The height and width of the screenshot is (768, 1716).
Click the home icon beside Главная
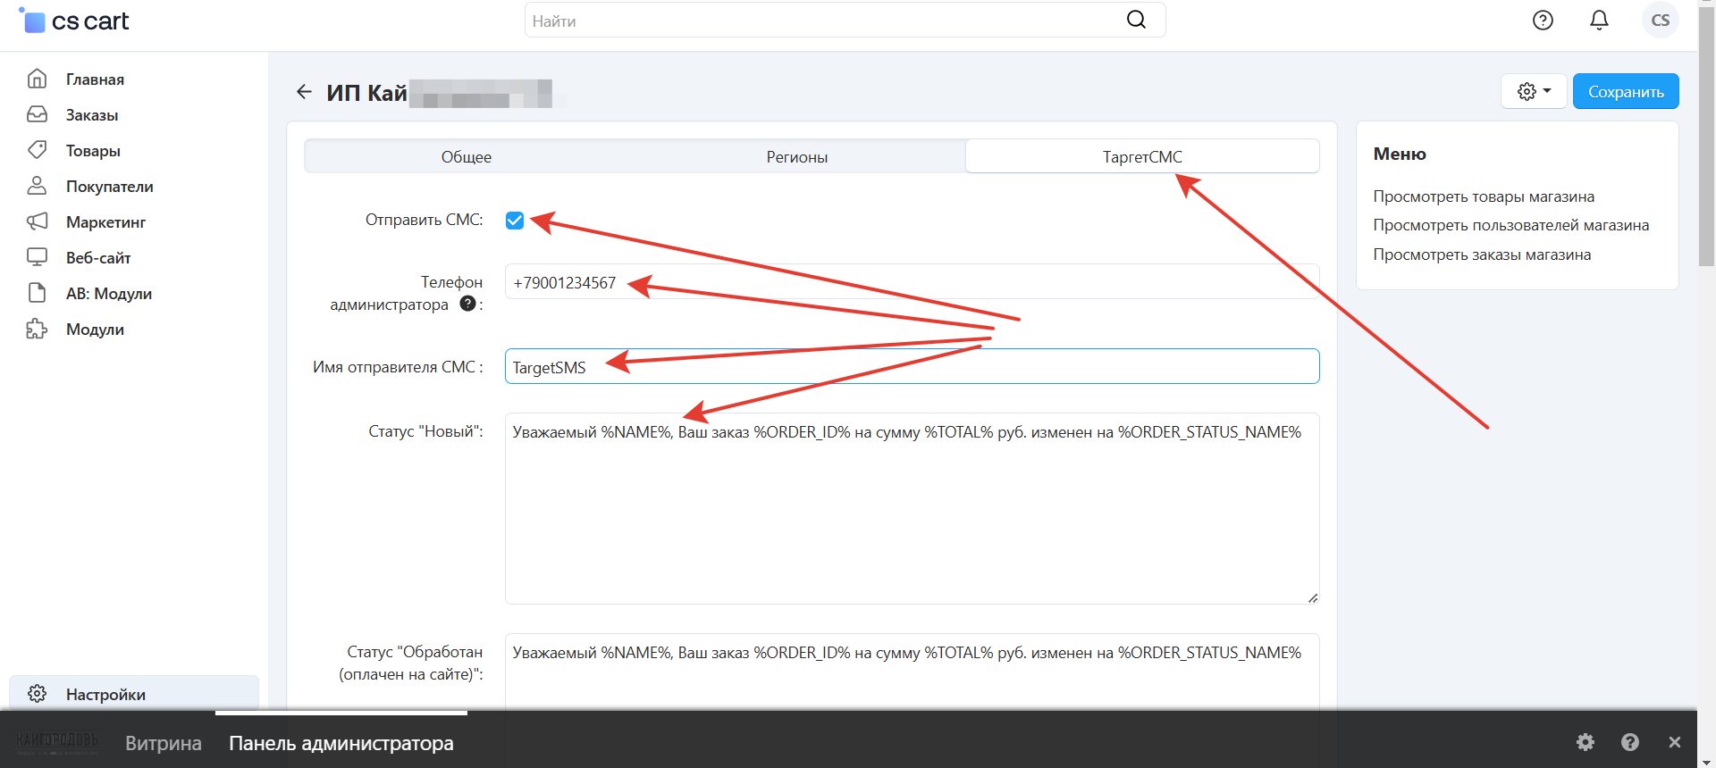coord(37,79)
